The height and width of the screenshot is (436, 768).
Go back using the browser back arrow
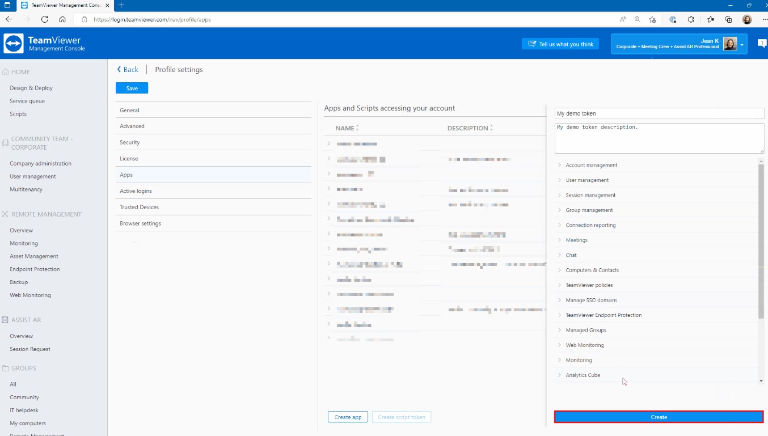coord(9,19)
